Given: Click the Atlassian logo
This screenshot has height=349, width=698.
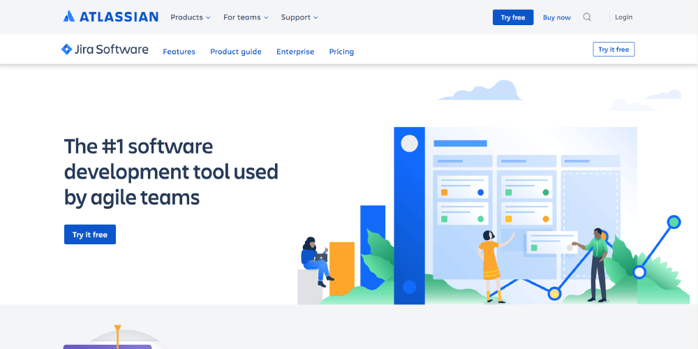Looking at the screenshot, I should pos(111,17).
